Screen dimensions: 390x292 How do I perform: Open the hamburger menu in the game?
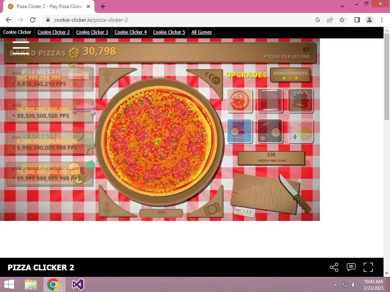click(21, 48)
